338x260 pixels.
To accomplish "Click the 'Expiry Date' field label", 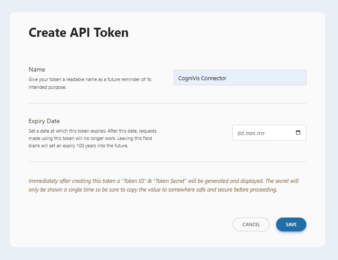I will (44, 121).
